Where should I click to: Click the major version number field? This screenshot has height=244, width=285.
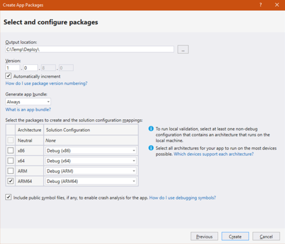(x=13, y=68)
